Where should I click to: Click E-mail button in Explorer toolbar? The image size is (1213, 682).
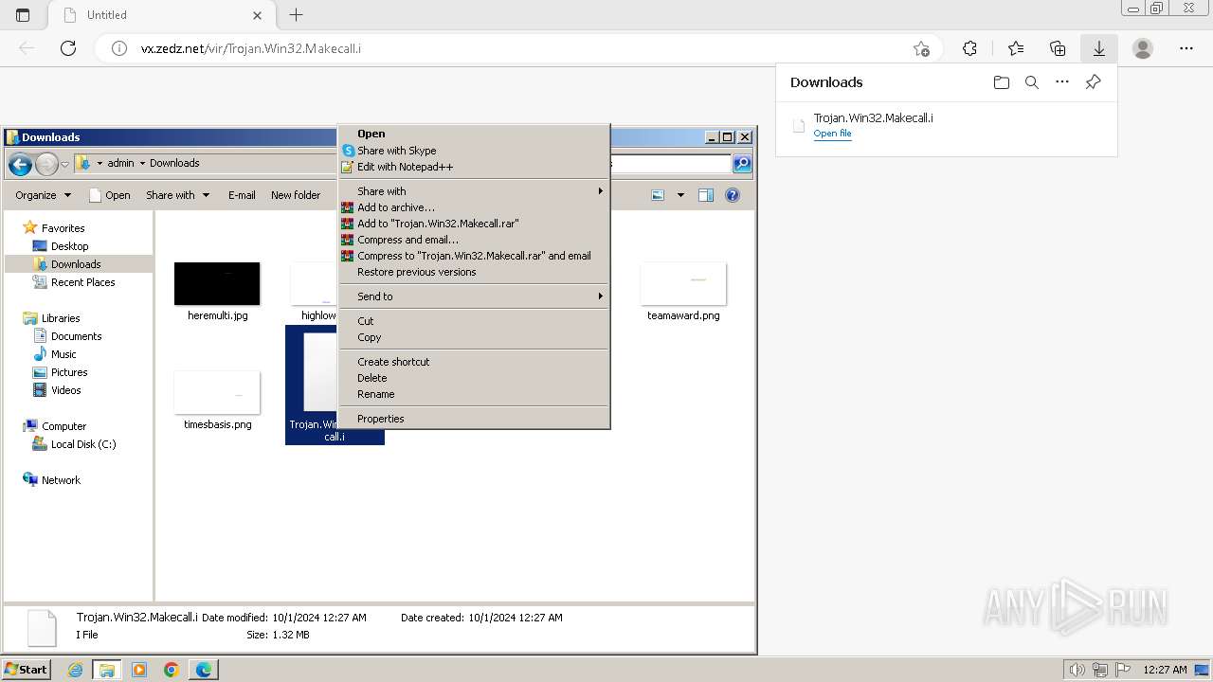[242, 195]
